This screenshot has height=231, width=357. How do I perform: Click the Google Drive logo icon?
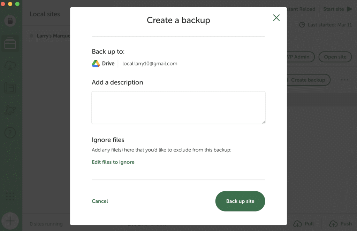point(96,64)
